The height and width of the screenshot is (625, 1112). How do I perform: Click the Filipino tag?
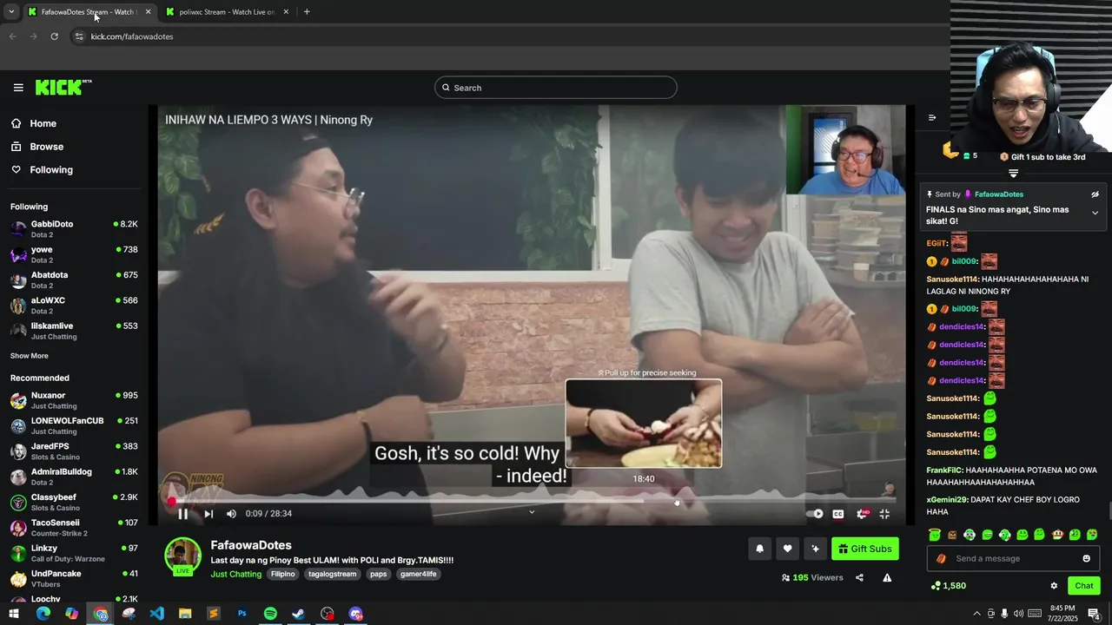(282, 574)
